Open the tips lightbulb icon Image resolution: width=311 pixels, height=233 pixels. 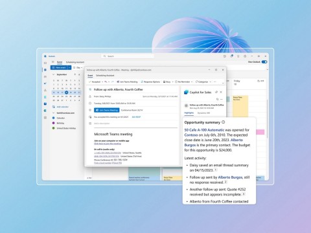pos(238,56)
